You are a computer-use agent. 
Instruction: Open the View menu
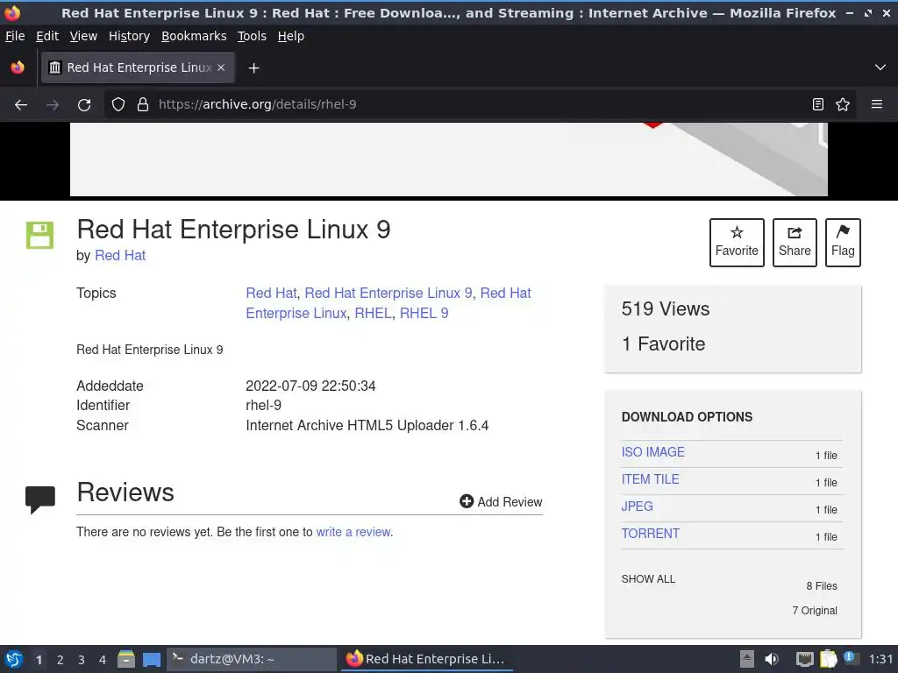click(x=83, y=36)
